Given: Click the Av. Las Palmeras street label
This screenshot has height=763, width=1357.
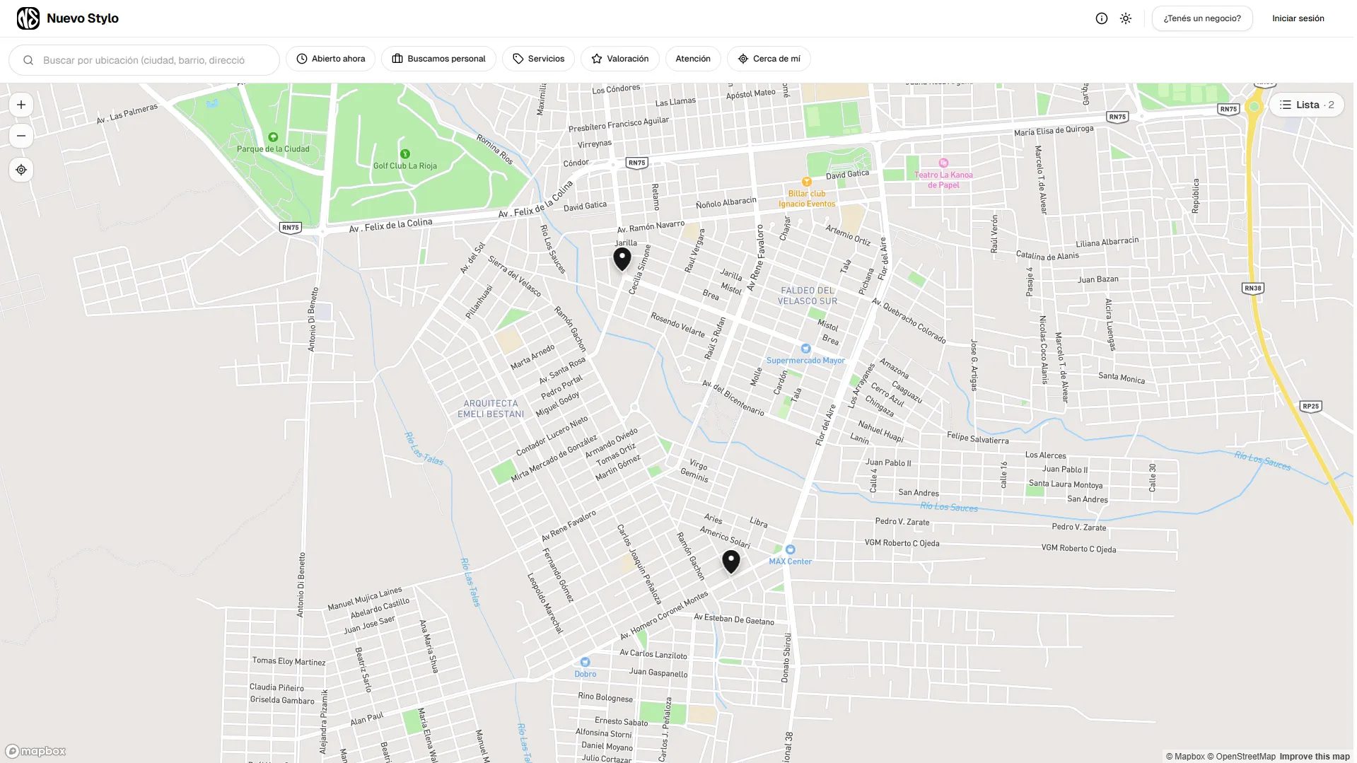Looking at the screenshot, I should (127, 114).
